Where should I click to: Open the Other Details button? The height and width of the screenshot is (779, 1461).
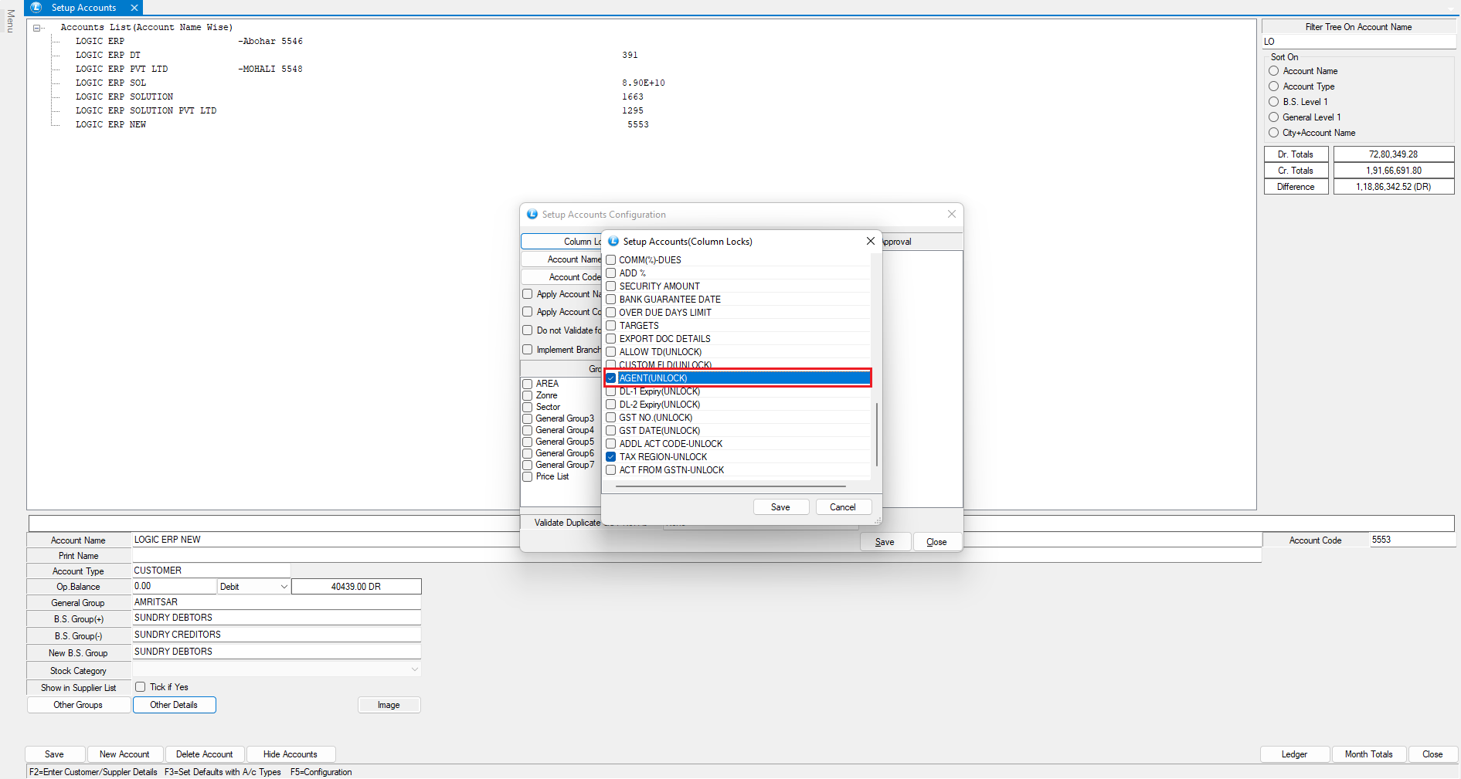pyautogui.click(x=174, y=705)
